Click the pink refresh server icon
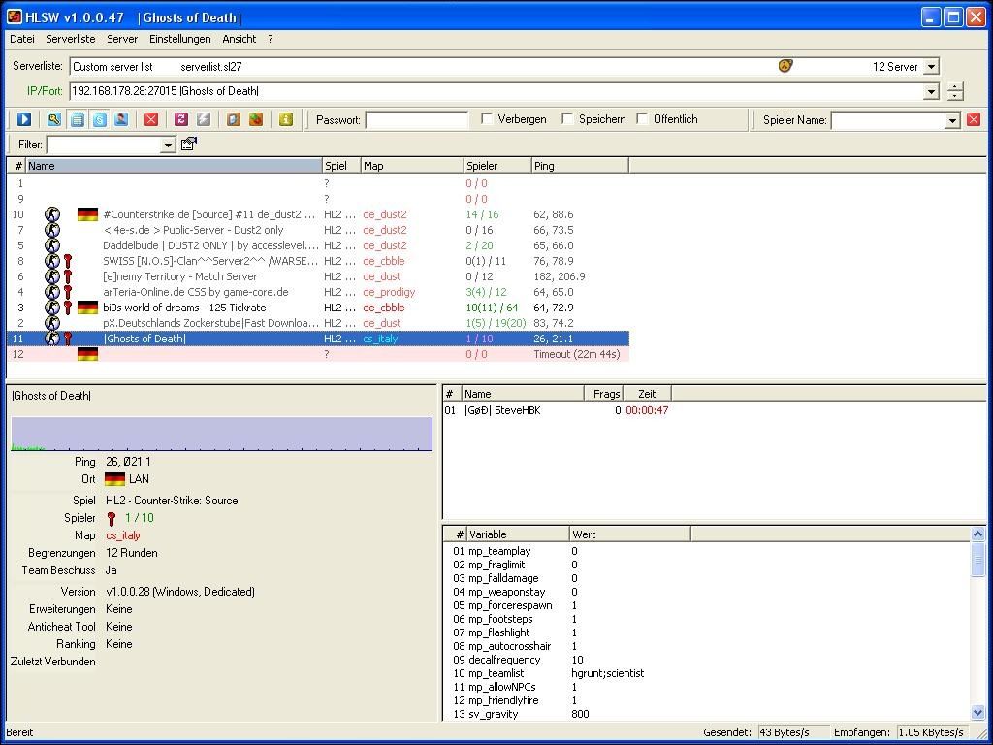 click(x=180, y=119)
